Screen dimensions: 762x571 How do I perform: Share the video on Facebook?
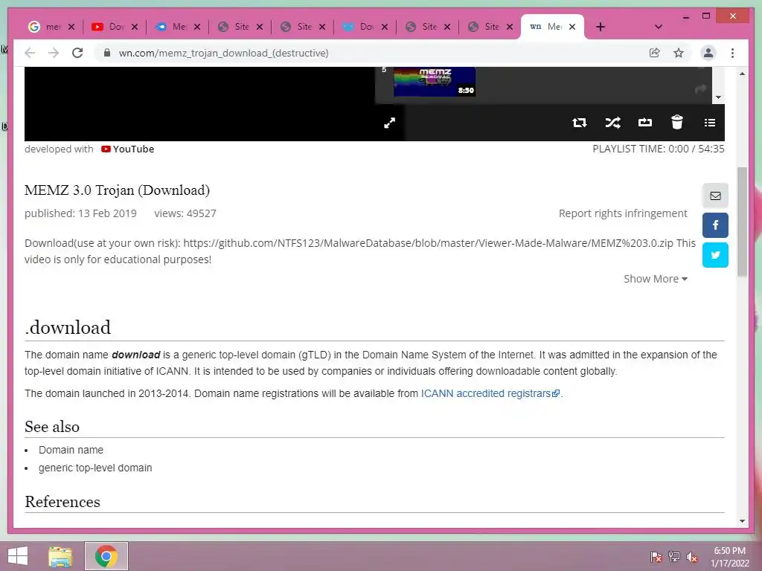(x=715, y=225)
